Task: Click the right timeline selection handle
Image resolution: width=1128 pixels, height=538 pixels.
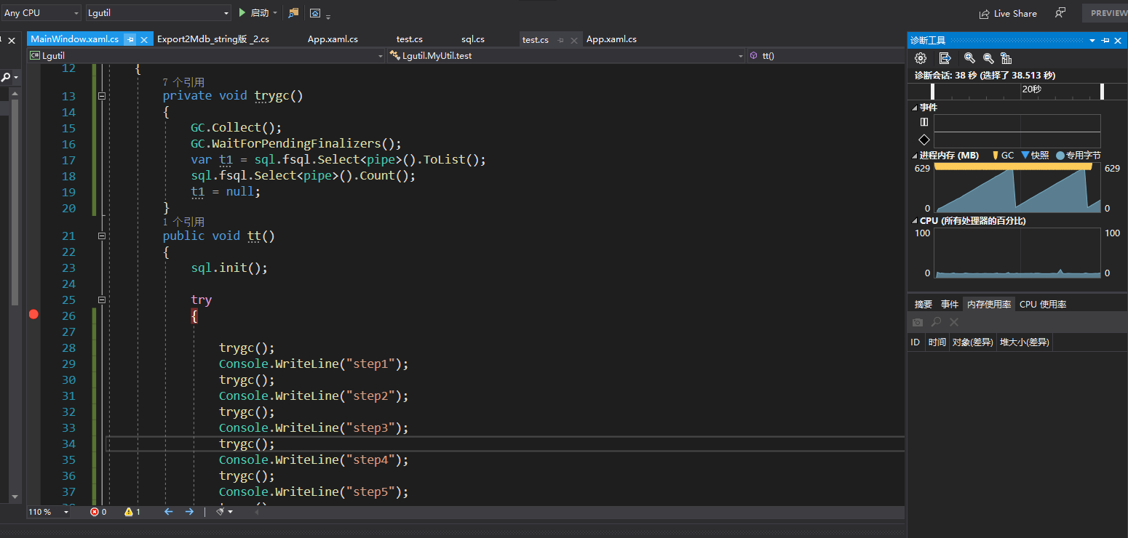Action: pos(1102,91)
